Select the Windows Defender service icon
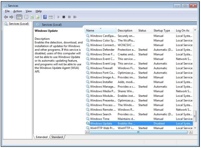Viewport: 201px width, 148px height. [87, 50]
